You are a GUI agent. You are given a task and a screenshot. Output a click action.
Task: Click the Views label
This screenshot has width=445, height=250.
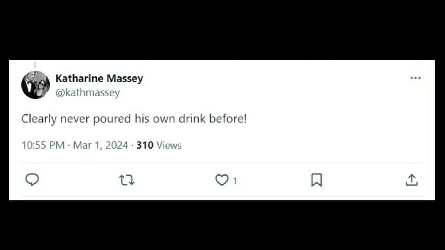(169, 145)
